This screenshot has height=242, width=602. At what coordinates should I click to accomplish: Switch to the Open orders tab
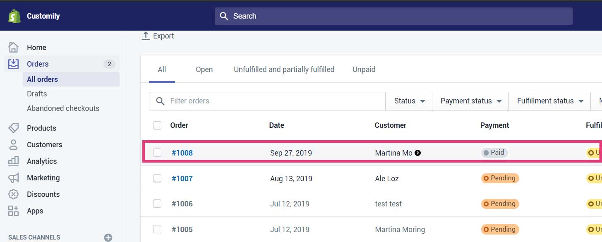tap(204, 69)
